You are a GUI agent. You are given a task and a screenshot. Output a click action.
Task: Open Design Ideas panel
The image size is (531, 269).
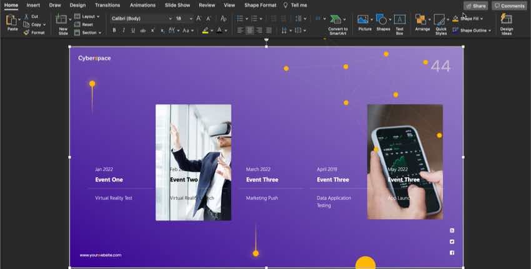pos(507,20)
